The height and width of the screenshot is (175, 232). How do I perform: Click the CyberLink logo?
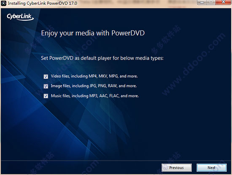pos(20,17)
